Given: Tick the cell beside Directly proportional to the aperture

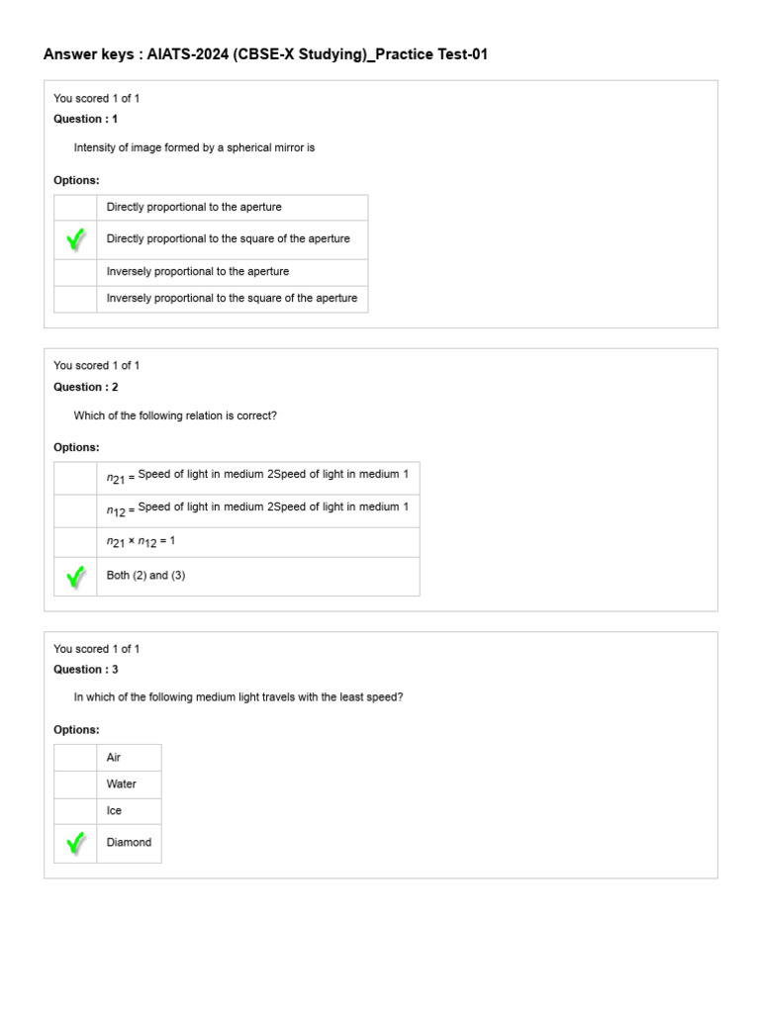Looking at the screenshot, I should [x=75, y=208].
